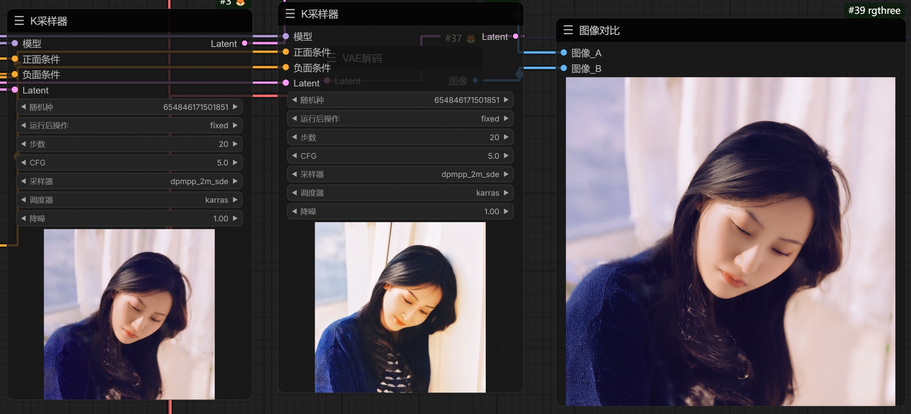Click 正面条件 input port on left K采样器
The image size is (911, 414).
click(x=15, y=59)
